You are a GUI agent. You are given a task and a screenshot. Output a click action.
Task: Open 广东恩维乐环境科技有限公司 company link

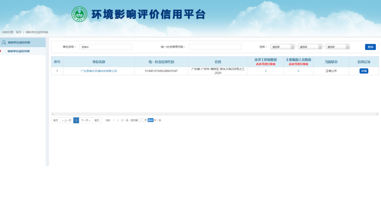coord(99,71)
